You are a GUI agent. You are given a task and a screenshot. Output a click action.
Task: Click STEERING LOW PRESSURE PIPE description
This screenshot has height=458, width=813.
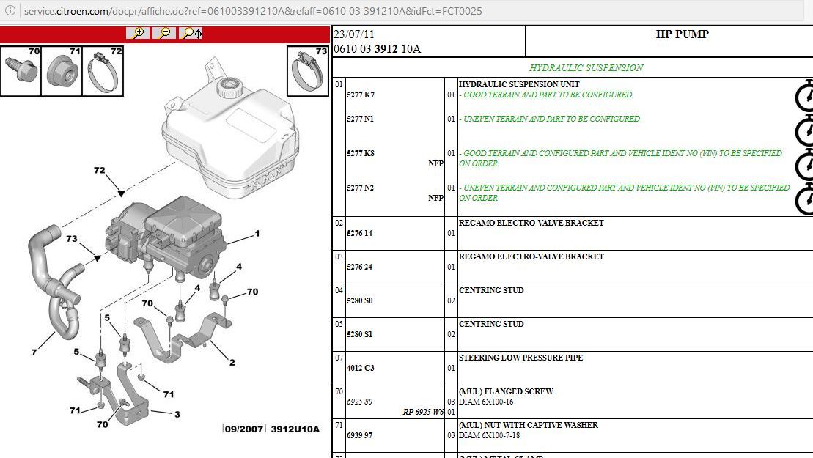[x=520, y=358]
